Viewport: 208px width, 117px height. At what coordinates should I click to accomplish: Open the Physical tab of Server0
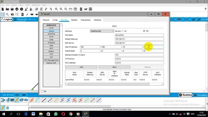[x=46, y=20]
